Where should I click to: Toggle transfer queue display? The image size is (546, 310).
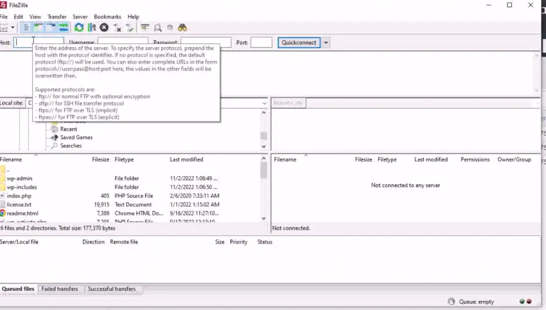coord(64,28)
